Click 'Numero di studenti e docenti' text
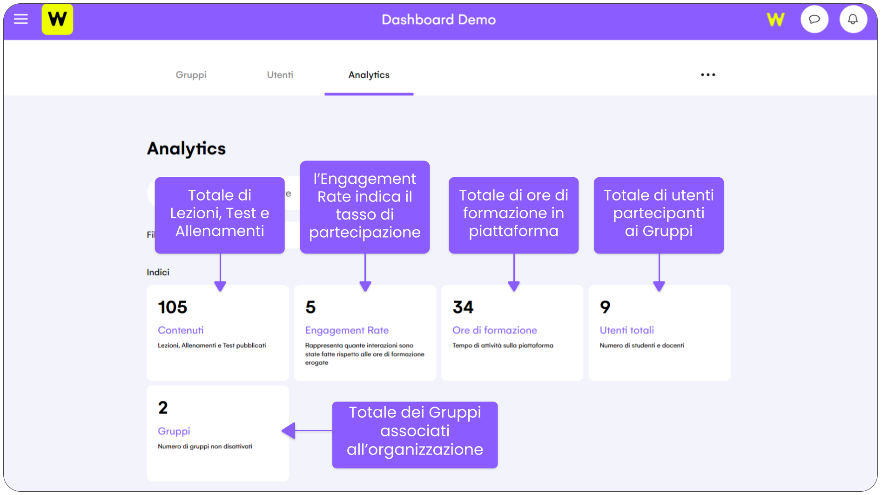 (x=642, y=345)
